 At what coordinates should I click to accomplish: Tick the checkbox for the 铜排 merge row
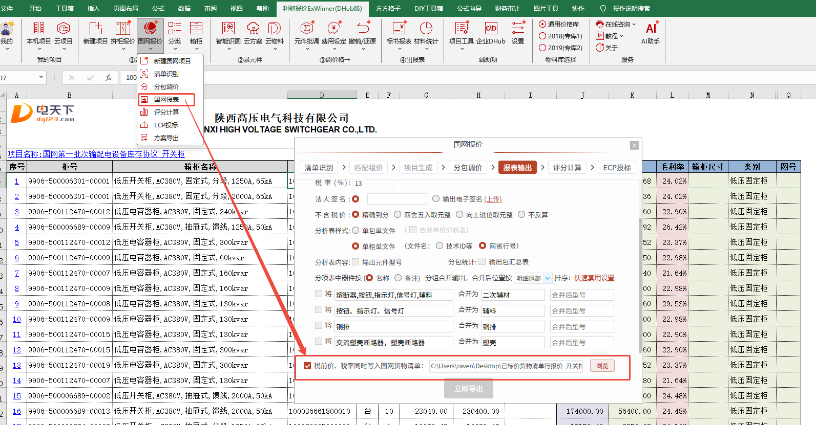click(x=319, y=325)
